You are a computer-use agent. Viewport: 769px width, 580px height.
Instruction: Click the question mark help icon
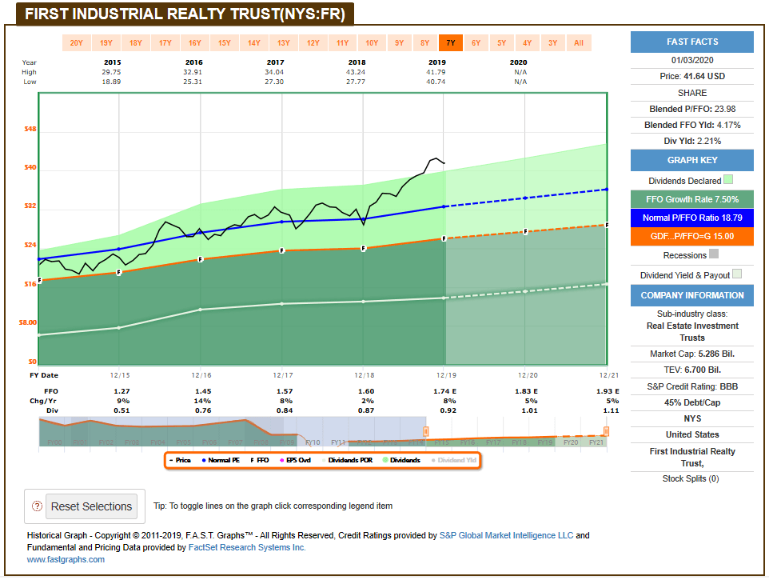pos(37,506)
